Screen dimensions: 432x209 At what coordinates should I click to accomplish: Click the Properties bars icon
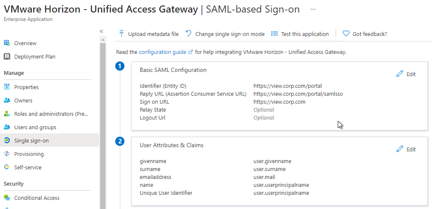click(7, 87)
